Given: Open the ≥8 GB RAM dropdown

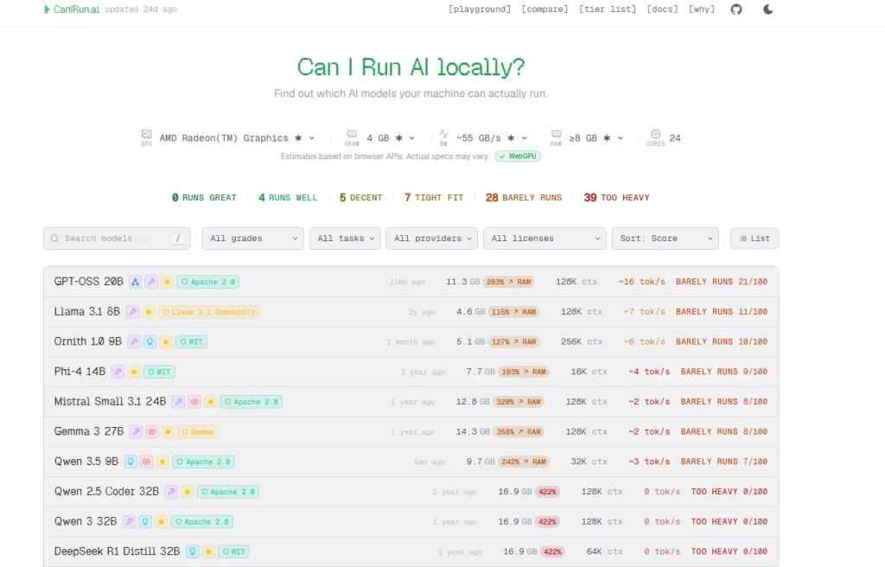Looking at the screenshot, I should 596,137.
